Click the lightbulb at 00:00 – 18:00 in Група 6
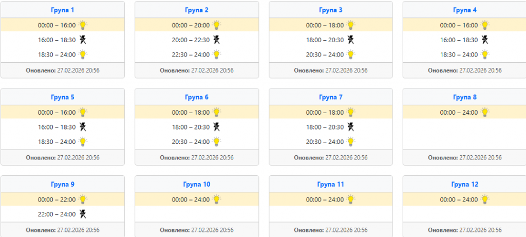Image resolution: width=526 pixels, height=237 pixels. (217, 112)
